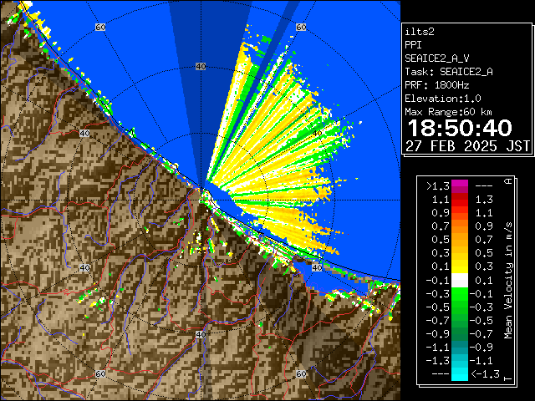Click the 18:50:40 timestamp
Screen dimensions: 535x401
(x=460, y=128)
